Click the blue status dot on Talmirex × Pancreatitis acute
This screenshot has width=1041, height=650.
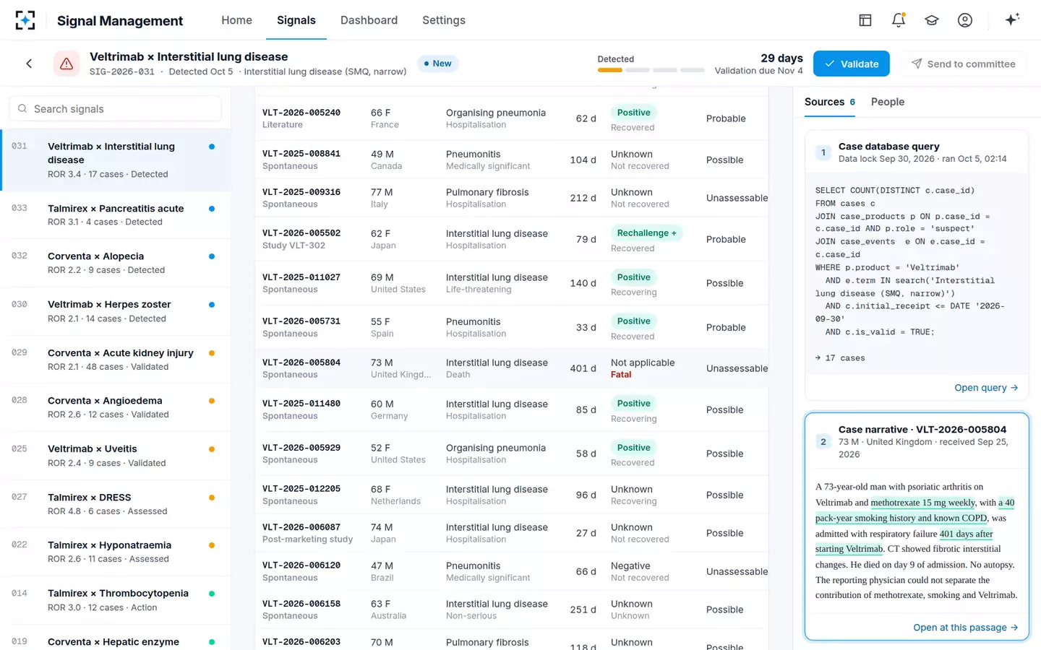pyautogui.click(x=212, y=209)
